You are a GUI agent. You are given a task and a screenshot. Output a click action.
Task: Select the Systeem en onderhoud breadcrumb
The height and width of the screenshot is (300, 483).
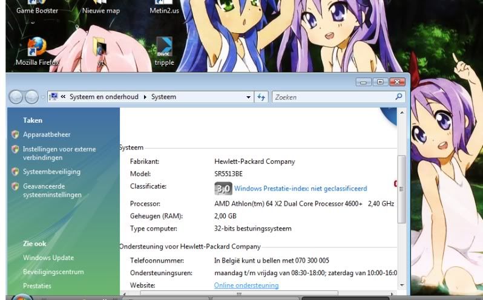point(104,97)
